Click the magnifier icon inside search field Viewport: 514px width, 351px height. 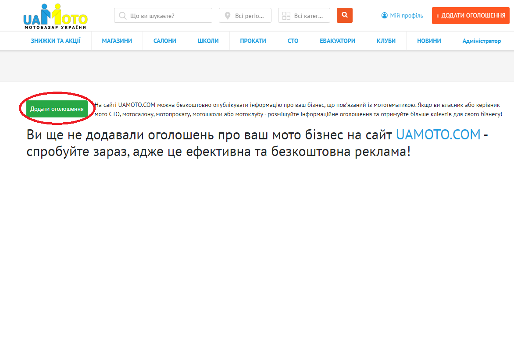[x=123, y=16]
